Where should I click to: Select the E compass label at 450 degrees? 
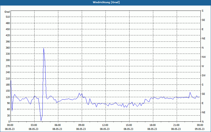(x=203, y=29)
